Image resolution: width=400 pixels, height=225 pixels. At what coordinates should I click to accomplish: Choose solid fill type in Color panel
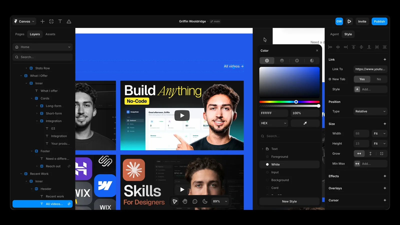pyautogui.click(x=267, y=61)
